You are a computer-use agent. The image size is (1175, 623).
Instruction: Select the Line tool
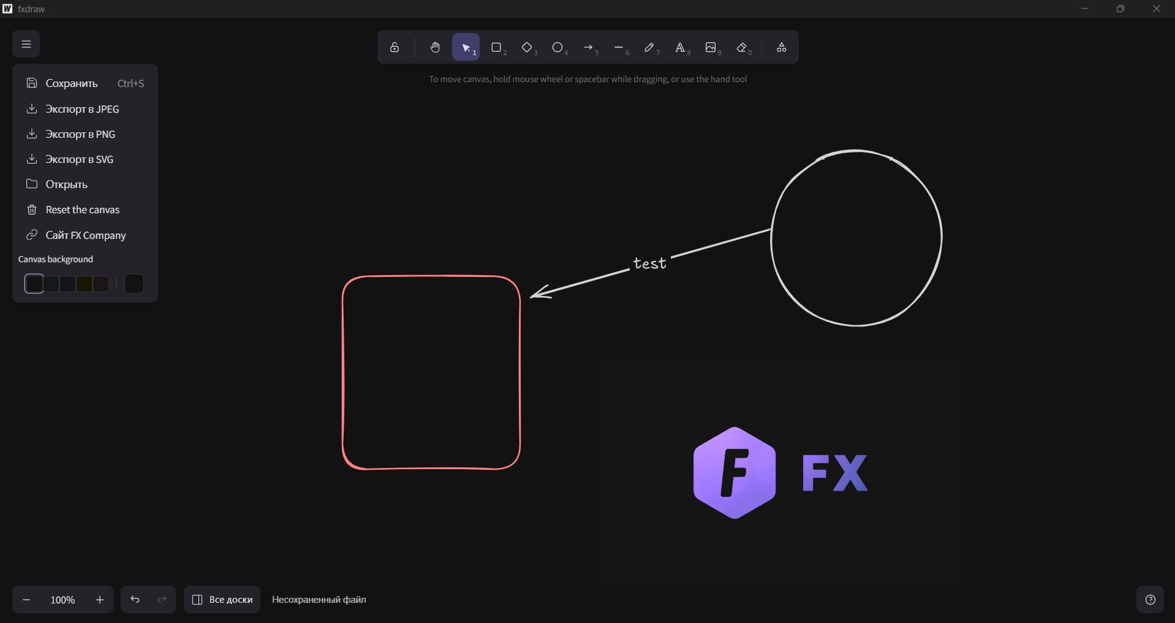click(619, 47)
